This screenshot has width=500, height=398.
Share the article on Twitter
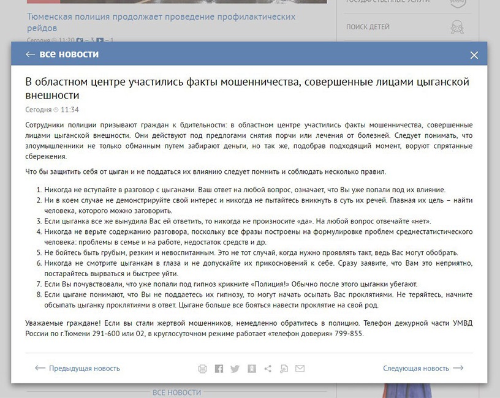click(x=235, y=368)
